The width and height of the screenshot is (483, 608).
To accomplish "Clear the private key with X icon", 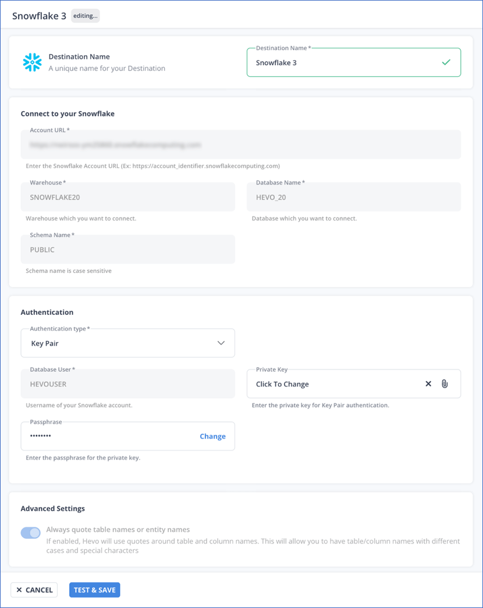I will pos(428,384).
